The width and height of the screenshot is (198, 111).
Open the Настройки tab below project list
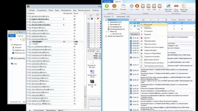point(134,34)
